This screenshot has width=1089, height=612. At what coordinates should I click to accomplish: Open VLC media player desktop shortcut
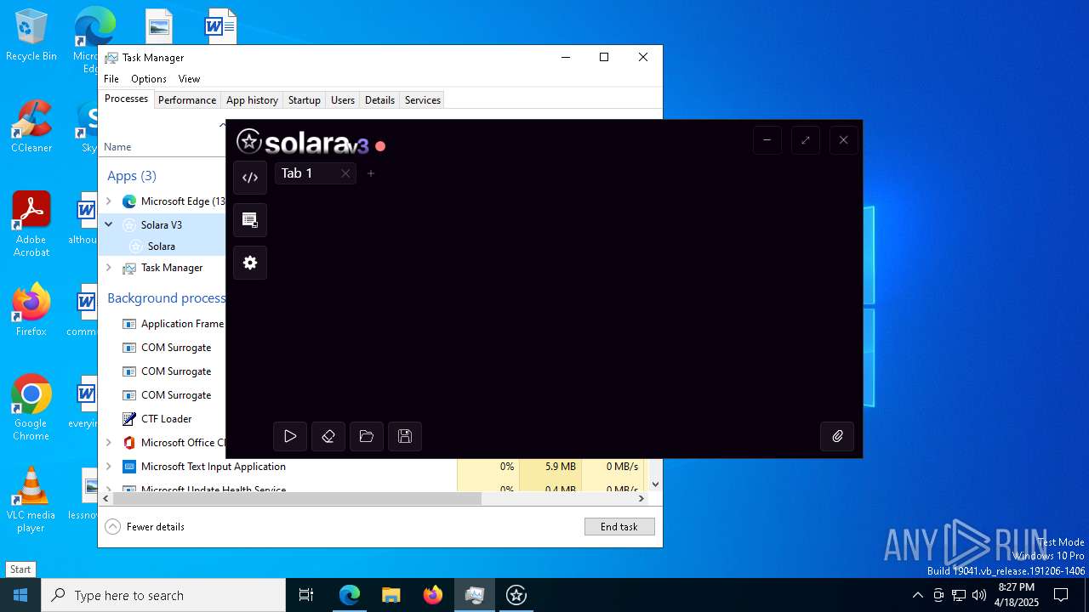pos(31,500)
